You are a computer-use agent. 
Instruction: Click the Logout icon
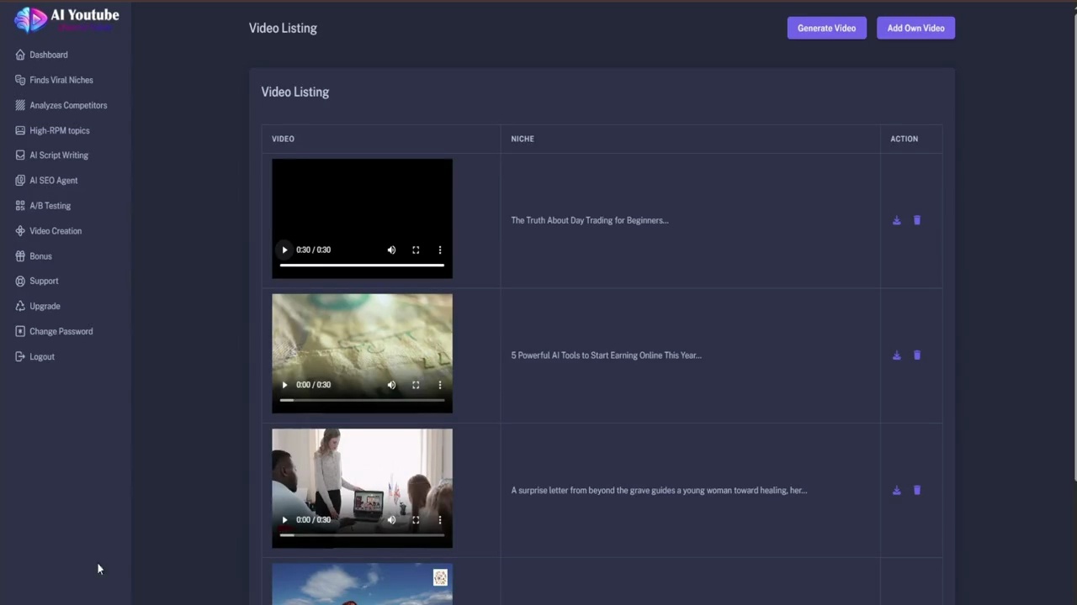[x=20, y=357]
